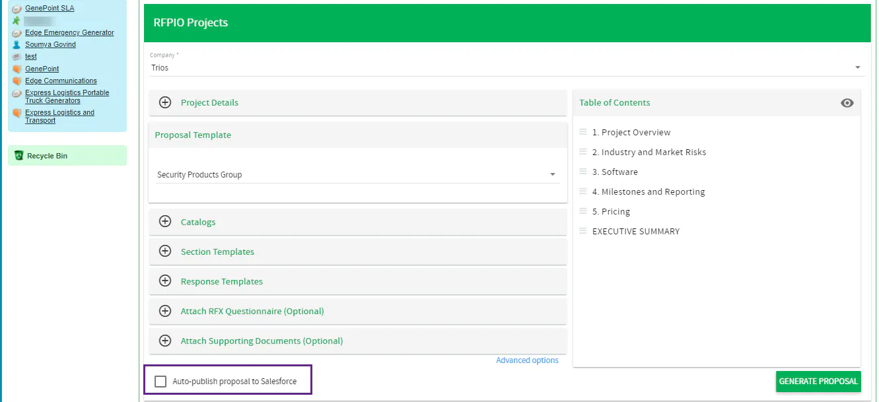This screenshot has width=879, height=402.
Task: Click the icon next to the test item
Action: click(16, 56)
